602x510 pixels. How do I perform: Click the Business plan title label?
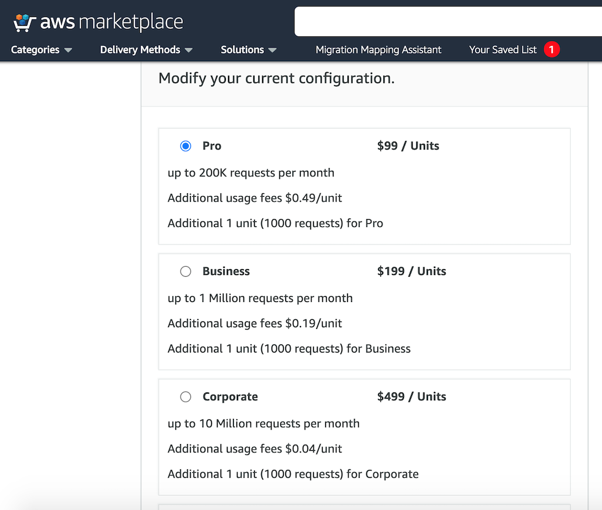coord(226,271)
